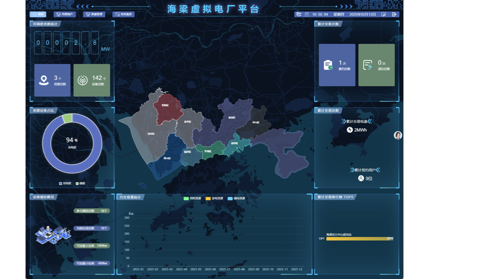The height and width of the screenshot is (279, 496).
Task: Toggle 发电资源 legend in monthly chart
Action: pos(215,198)
